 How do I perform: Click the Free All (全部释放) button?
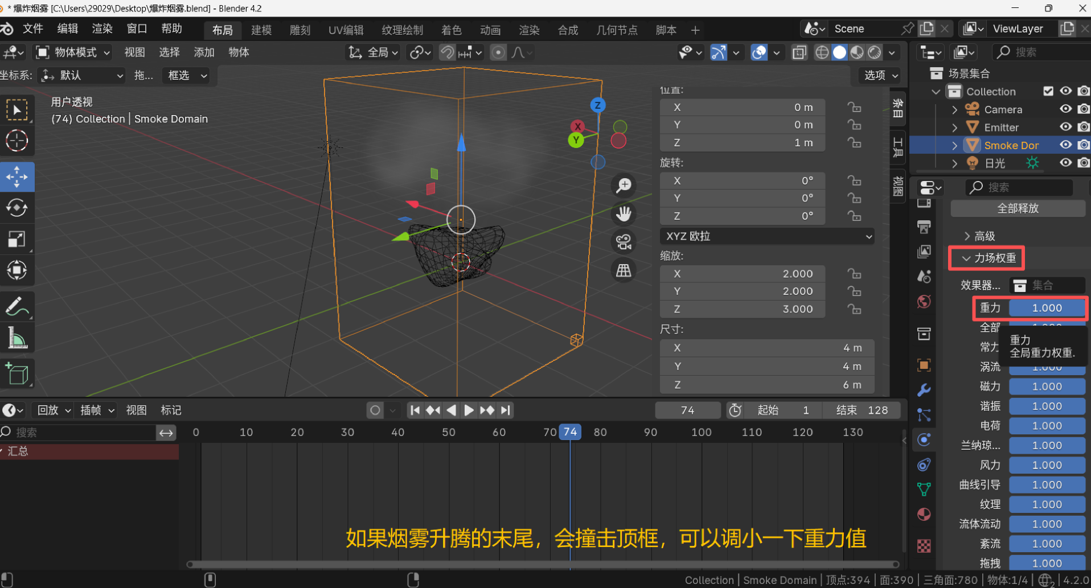[1018, 208]
